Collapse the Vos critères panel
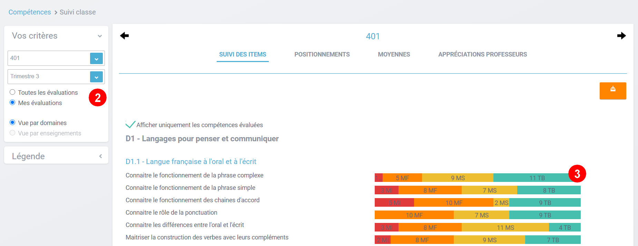This screenshot has height=246, width=638. tap(100, 36)
